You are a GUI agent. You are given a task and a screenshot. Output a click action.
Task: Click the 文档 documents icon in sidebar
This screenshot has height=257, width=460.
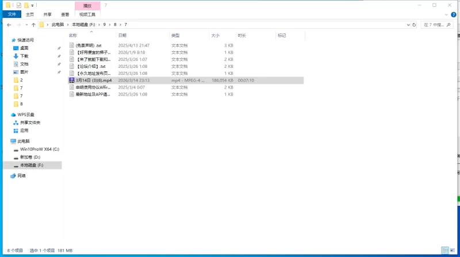pos(16,64)
